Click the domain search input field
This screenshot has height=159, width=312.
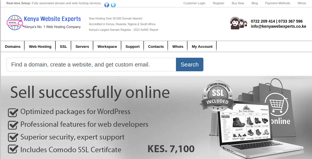pos(91,65)
